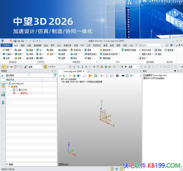Expand the 回放 playback section

[x=7, y=164]
